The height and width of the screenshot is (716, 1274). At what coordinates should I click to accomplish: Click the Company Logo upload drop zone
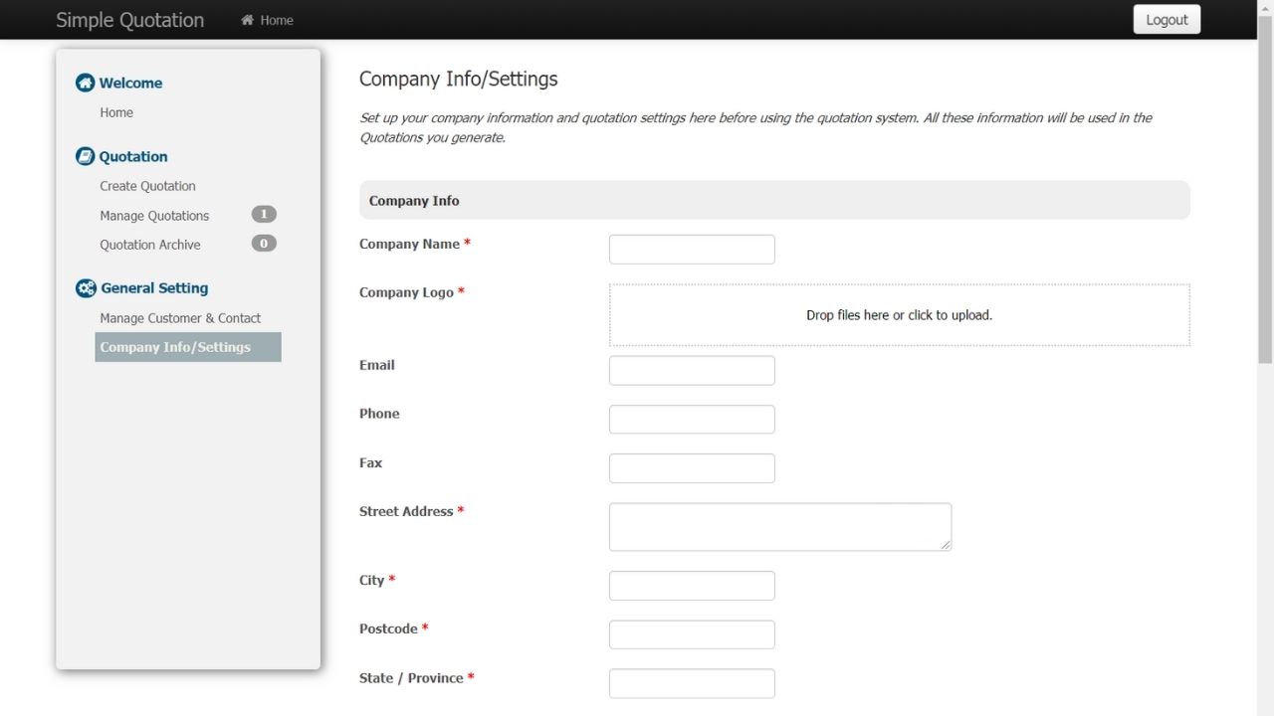point(899,315)
